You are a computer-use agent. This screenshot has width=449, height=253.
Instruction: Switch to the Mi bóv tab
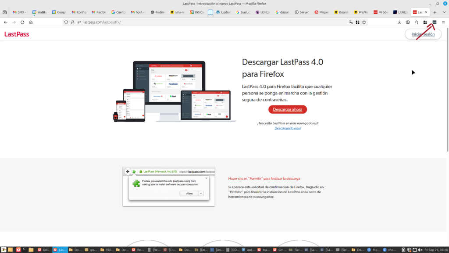click(x=381, y=12)
